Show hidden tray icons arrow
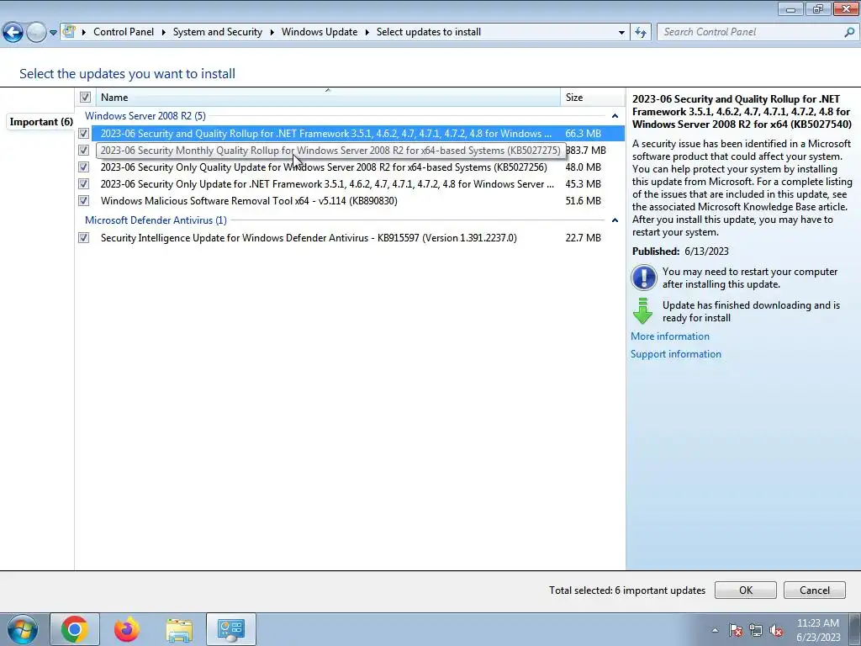Viewport: 861px width, 646px height. (715, 630)
